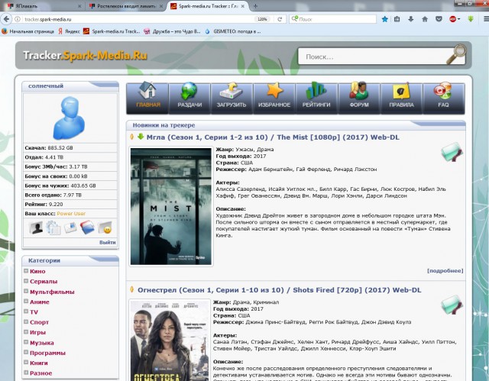Open the profile silhouette icon in user panel
Viewport: 489px width, 381px height.
coord(36,228)
